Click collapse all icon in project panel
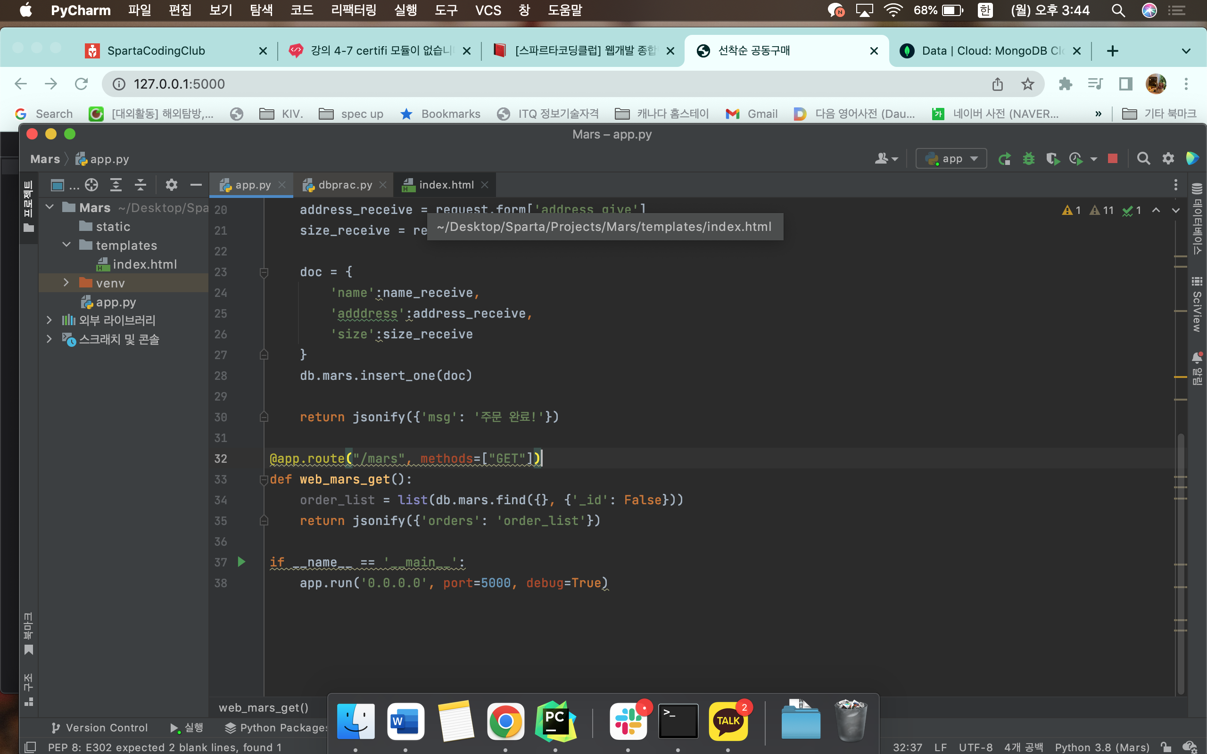This screenshot has height=754, width=1207. [x=140, y=186]
